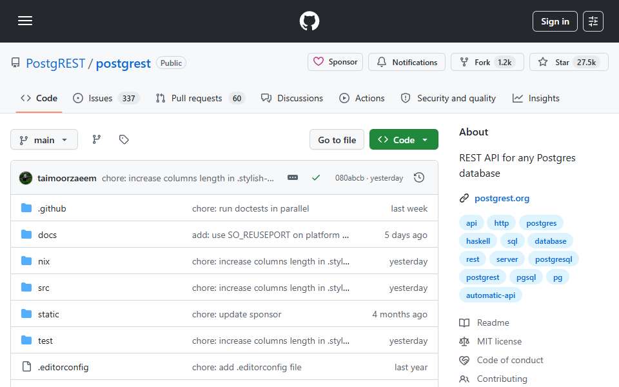Open 'add: use SO_REUSEPORT on platform' commit
The width and height of the screenshot is (619, 387).
[x=270, y=235]
